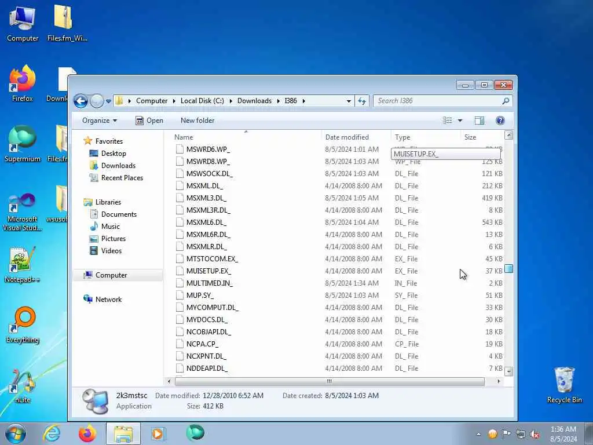Image resolution: width=593 pixels, height=445 pixels.
Task: Launch Firefox from taskbar
Action: pyautogui.click(x=87, y=433)
